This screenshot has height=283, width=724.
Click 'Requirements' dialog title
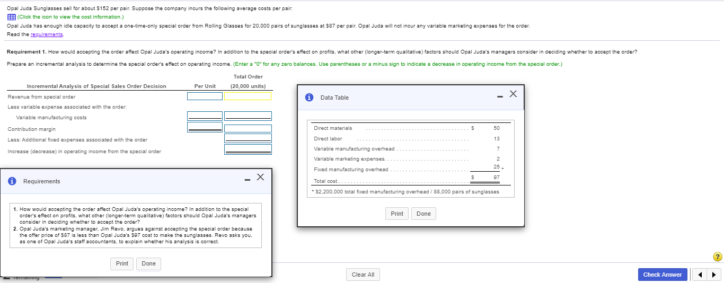coord(41,181)
